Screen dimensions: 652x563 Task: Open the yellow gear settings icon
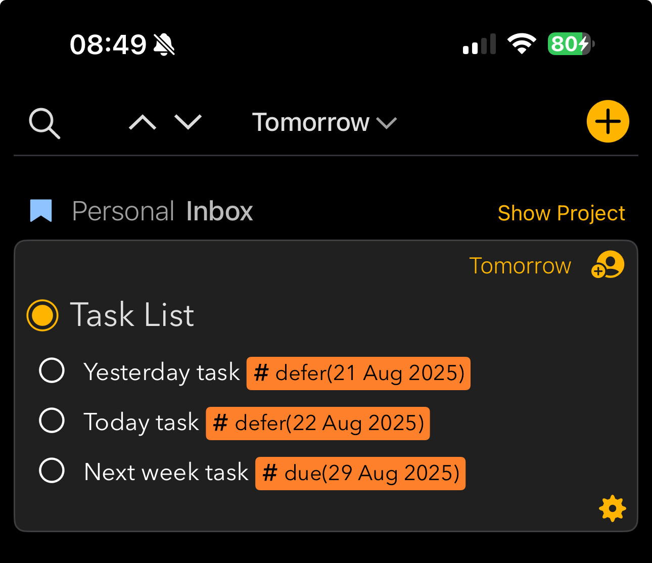tap(612, 508)
